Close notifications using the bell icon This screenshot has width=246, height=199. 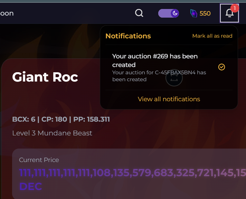229,13
